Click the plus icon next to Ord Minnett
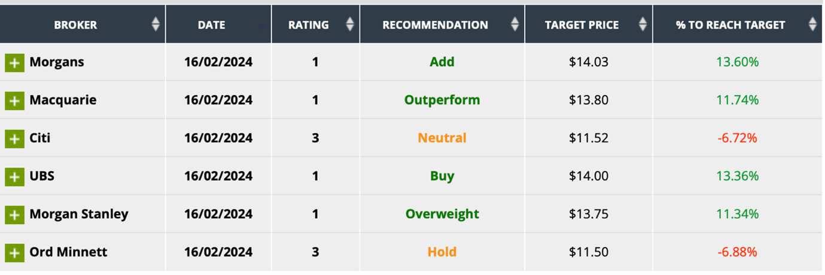The width and height of the screenshot is (825, 275). click(14, 252)
